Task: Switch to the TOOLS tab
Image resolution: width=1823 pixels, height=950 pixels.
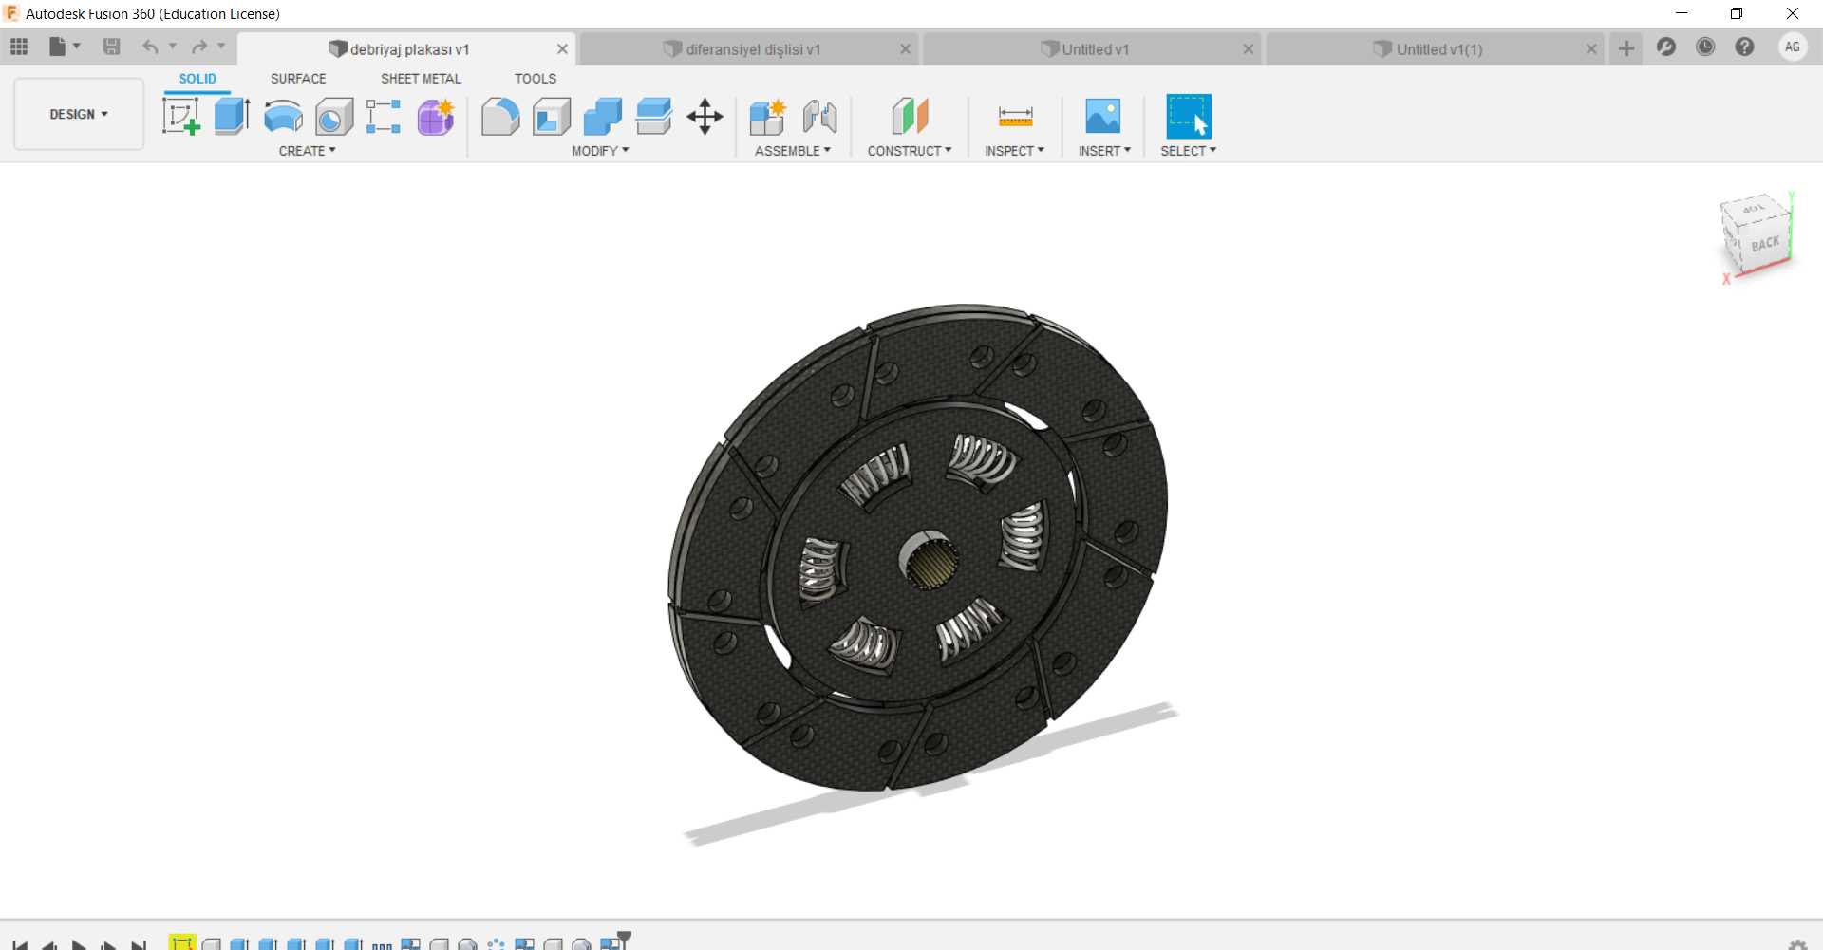Action: pos(536,79)
